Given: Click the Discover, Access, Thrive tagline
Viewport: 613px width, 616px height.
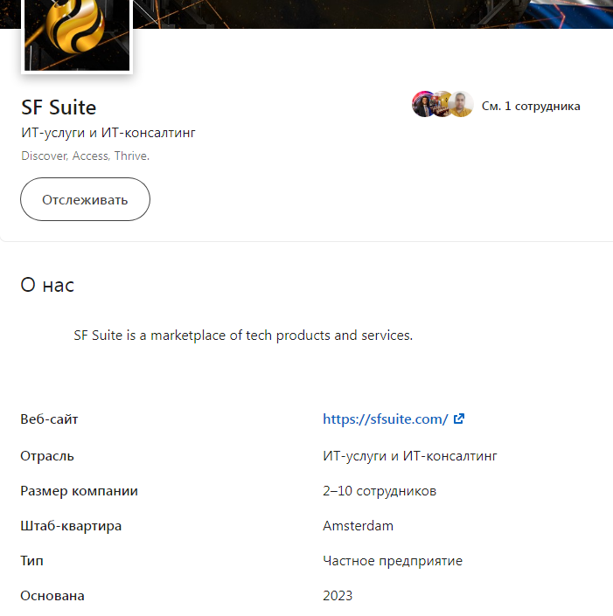Looking at the screenshot, I should pos(86,156).
